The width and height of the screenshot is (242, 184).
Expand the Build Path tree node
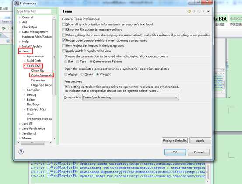click(x=24, y=61)
